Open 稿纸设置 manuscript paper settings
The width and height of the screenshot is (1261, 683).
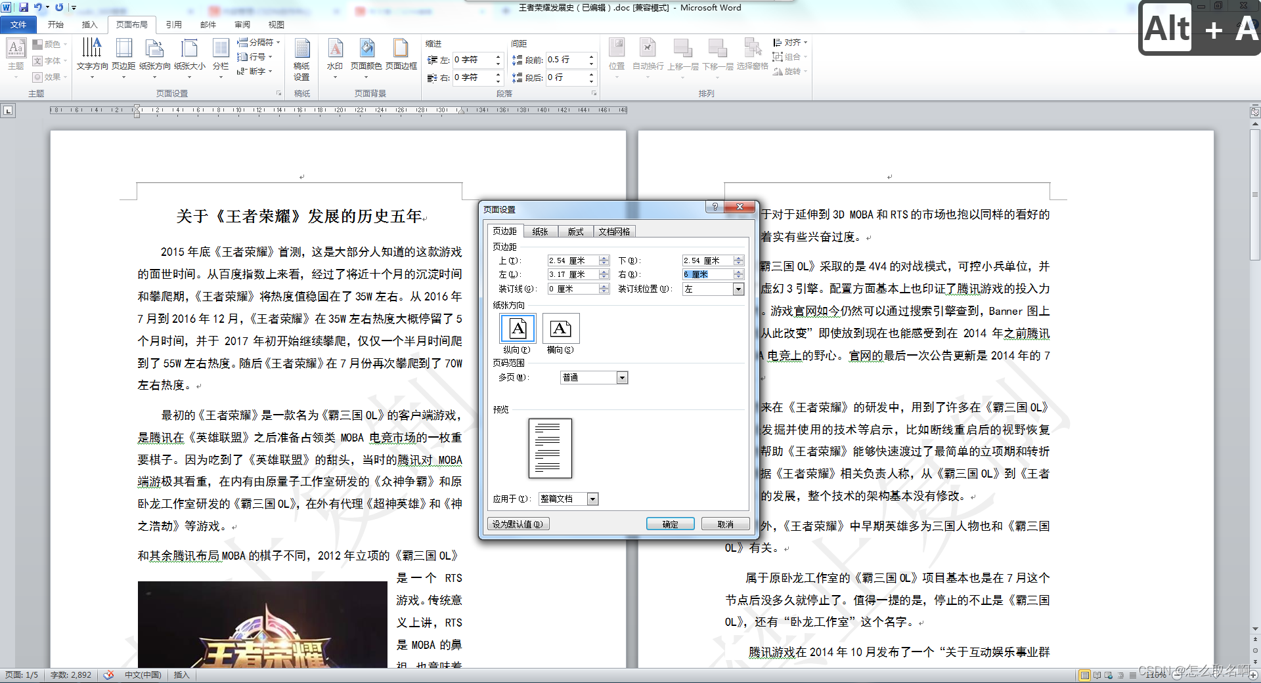point(302,59)
